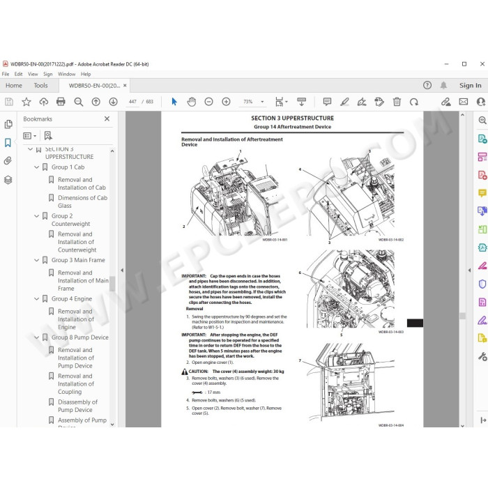Collapse the Group 1 Cab bookmark

36,167
